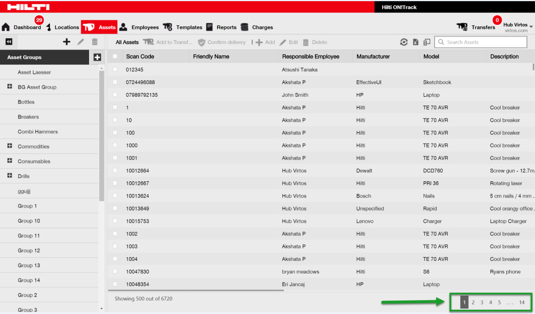535x314 pixels.
Task: Tick the checkbox for scan code 10012664
Action: 115,171
